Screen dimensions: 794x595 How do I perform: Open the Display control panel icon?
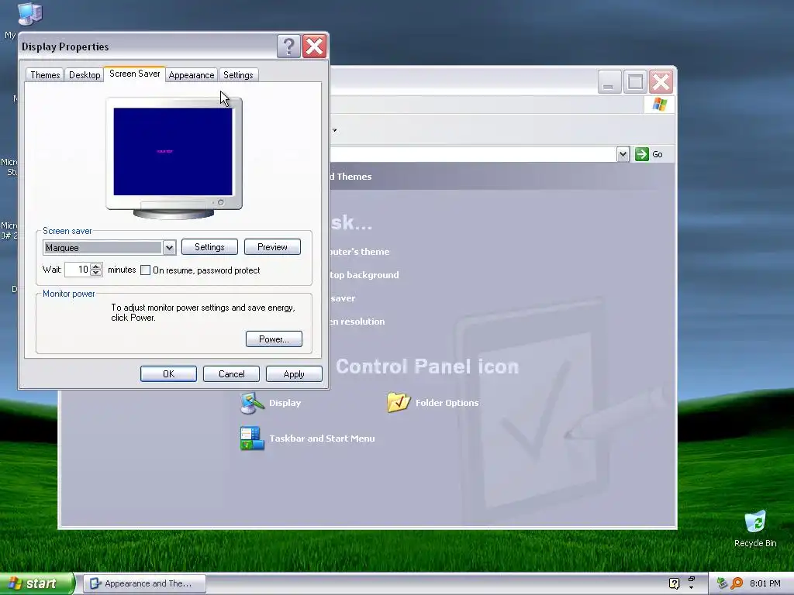252,403
